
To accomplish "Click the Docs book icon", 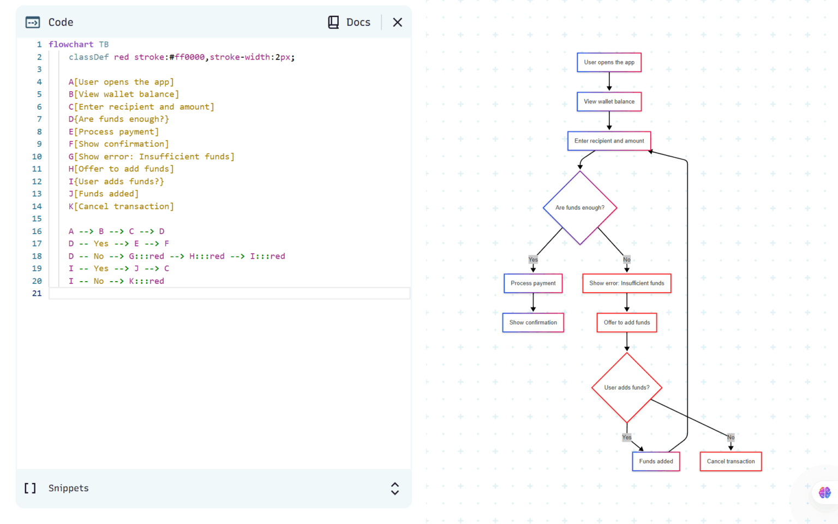I will pos(333,22).
